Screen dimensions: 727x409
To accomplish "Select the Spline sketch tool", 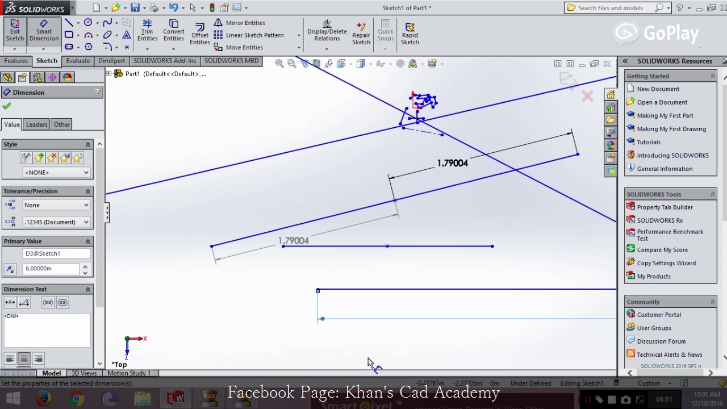I will (x=107, y=23).
